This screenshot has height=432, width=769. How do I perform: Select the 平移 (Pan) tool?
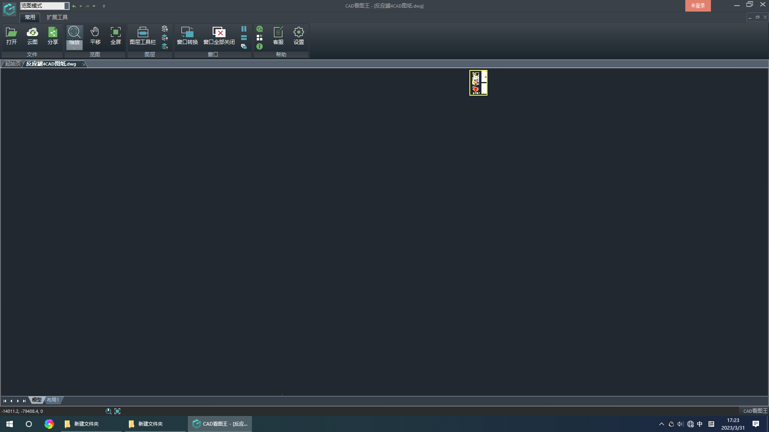tap(95, 36)
